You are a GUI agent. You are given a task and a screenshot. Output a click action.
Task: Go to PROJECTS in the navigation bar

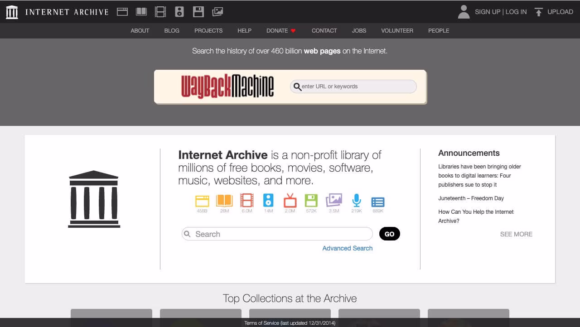(x=208, y=31)
